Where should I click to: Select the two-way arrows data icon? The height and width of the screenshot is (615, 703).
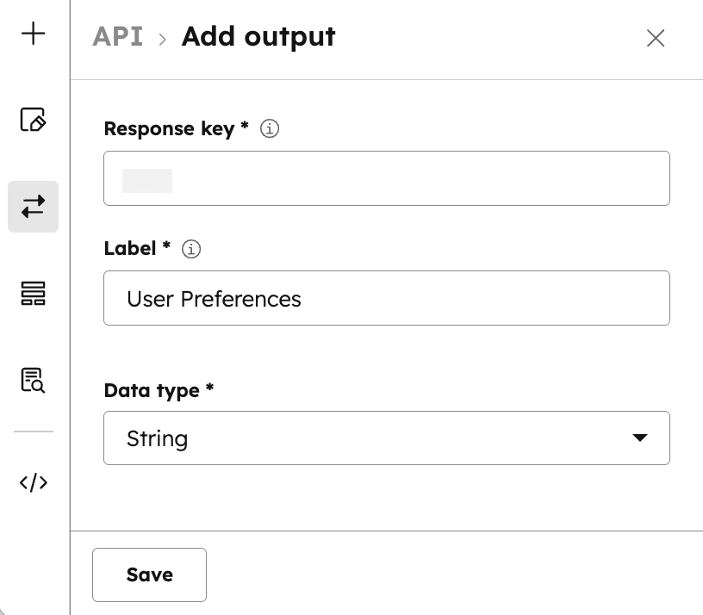pyautogui.click(x=33, y=207)
